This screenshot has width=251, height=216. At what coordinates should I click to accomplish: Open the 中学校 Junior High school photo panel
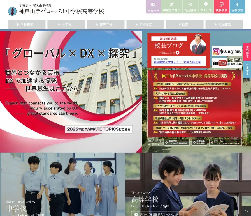pyautogui.click(x=62, y=184)
